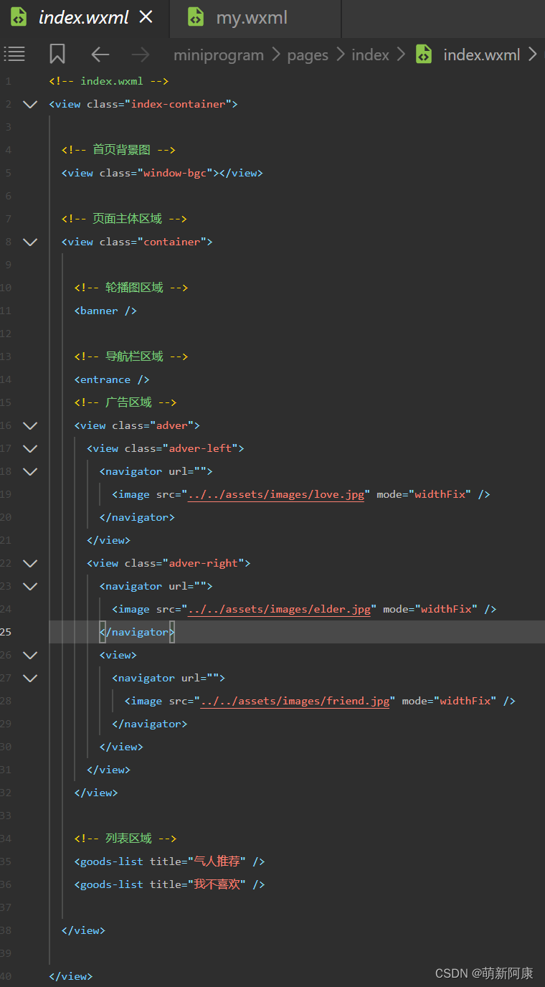Click the my.wxml file icon in tab

point(196,17)
